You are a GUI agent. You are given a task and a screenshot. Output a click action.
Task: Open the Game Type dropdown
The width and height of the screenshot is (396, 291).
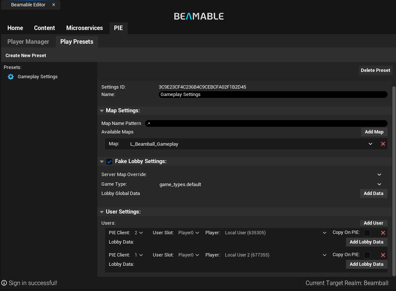pos(379,184)
